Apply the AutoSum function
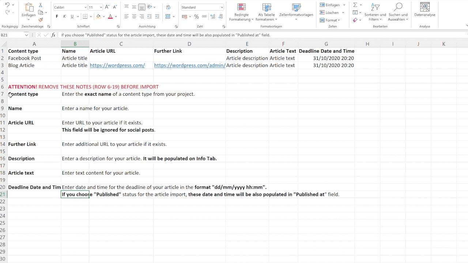Image resolution: width=468 pixels, height=263 pixels. 355,5
